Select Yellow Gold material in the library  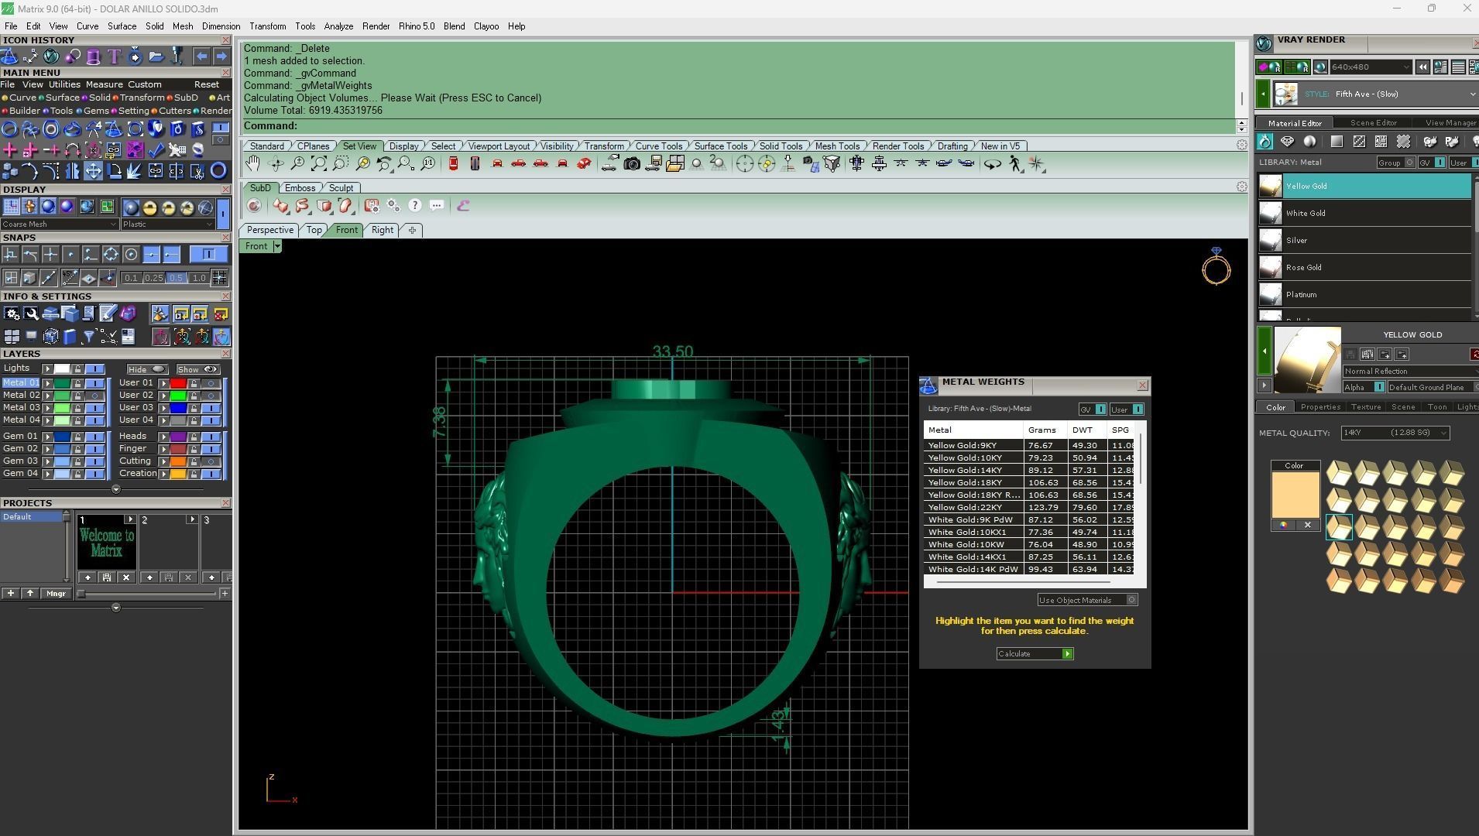pyautogui.click(x=1364, y=186)
